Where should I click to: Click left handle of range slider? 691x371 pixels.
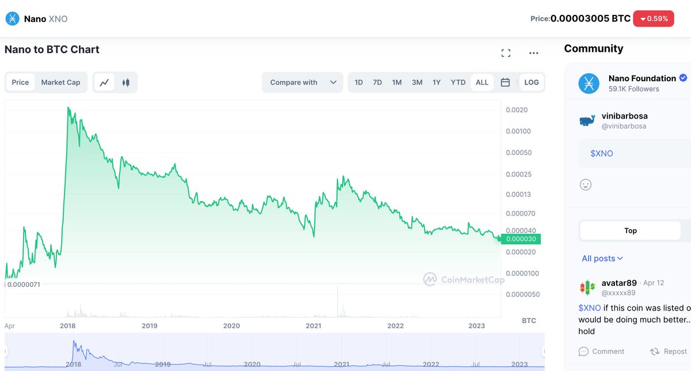(6, 350)
